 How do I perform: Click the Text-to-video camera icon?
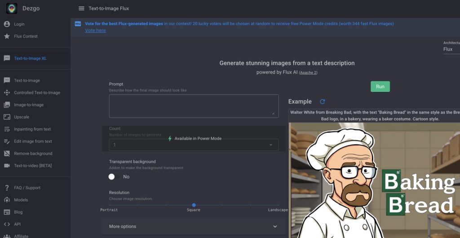(x=7, y=166)
